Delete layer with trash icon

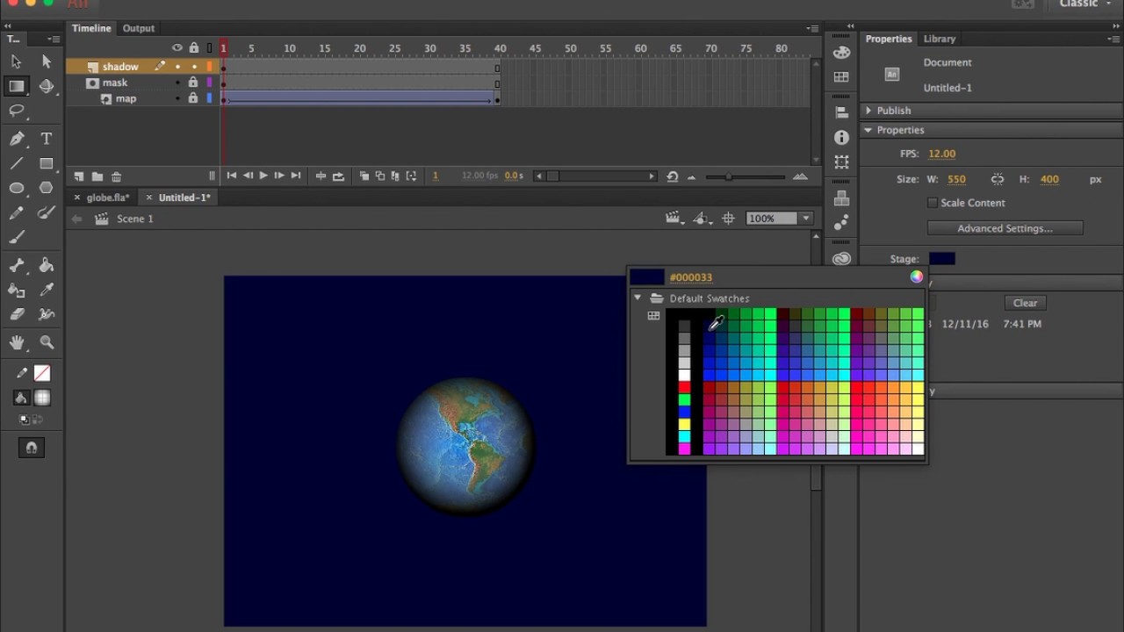tap(116, 176)
